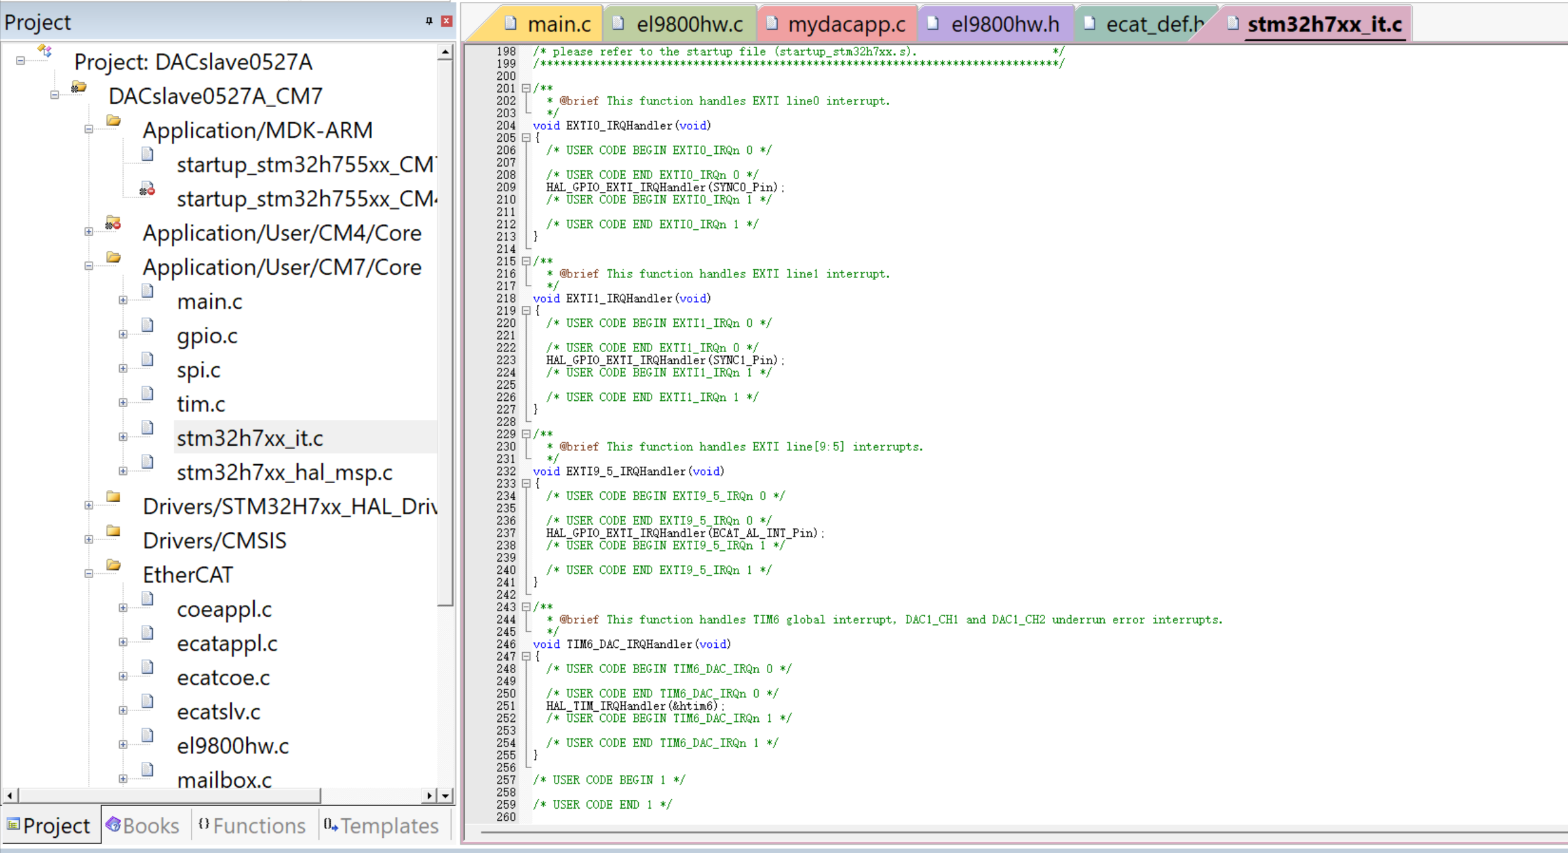Image resolution: width=1568 pixels, height=853 pixels.
Task: Project tree scroll down arrow
Action: click(446, 795)
